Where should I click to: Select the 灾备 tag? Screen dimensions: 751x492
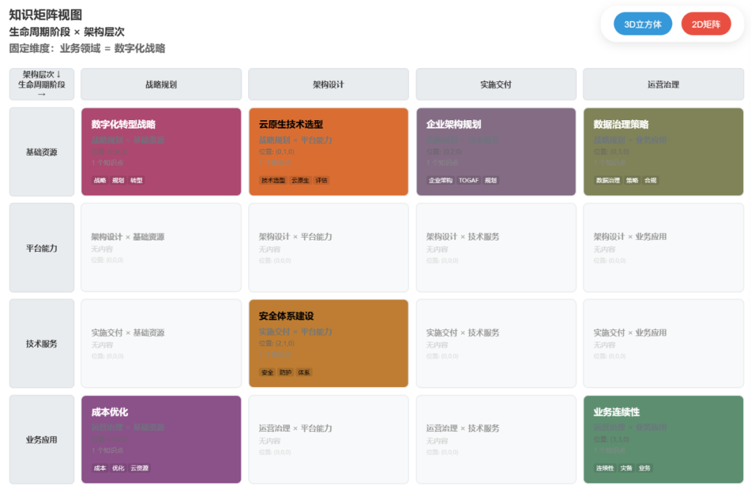[627, 468]
